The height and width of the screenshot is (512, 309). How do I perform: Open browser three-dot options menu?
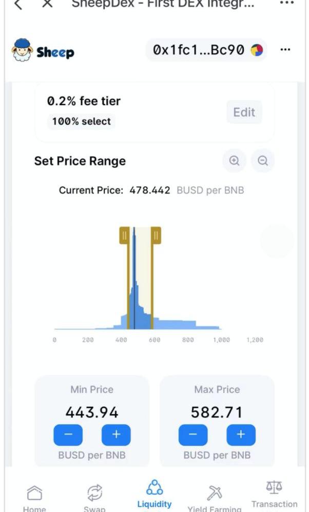click(287, 4)
